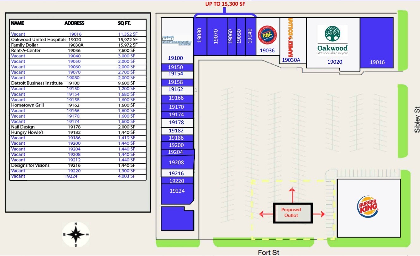This screenshot has height=256, width=420.
Task: Click unit 19040 on the plan
Action: click(x=251, y=37)
